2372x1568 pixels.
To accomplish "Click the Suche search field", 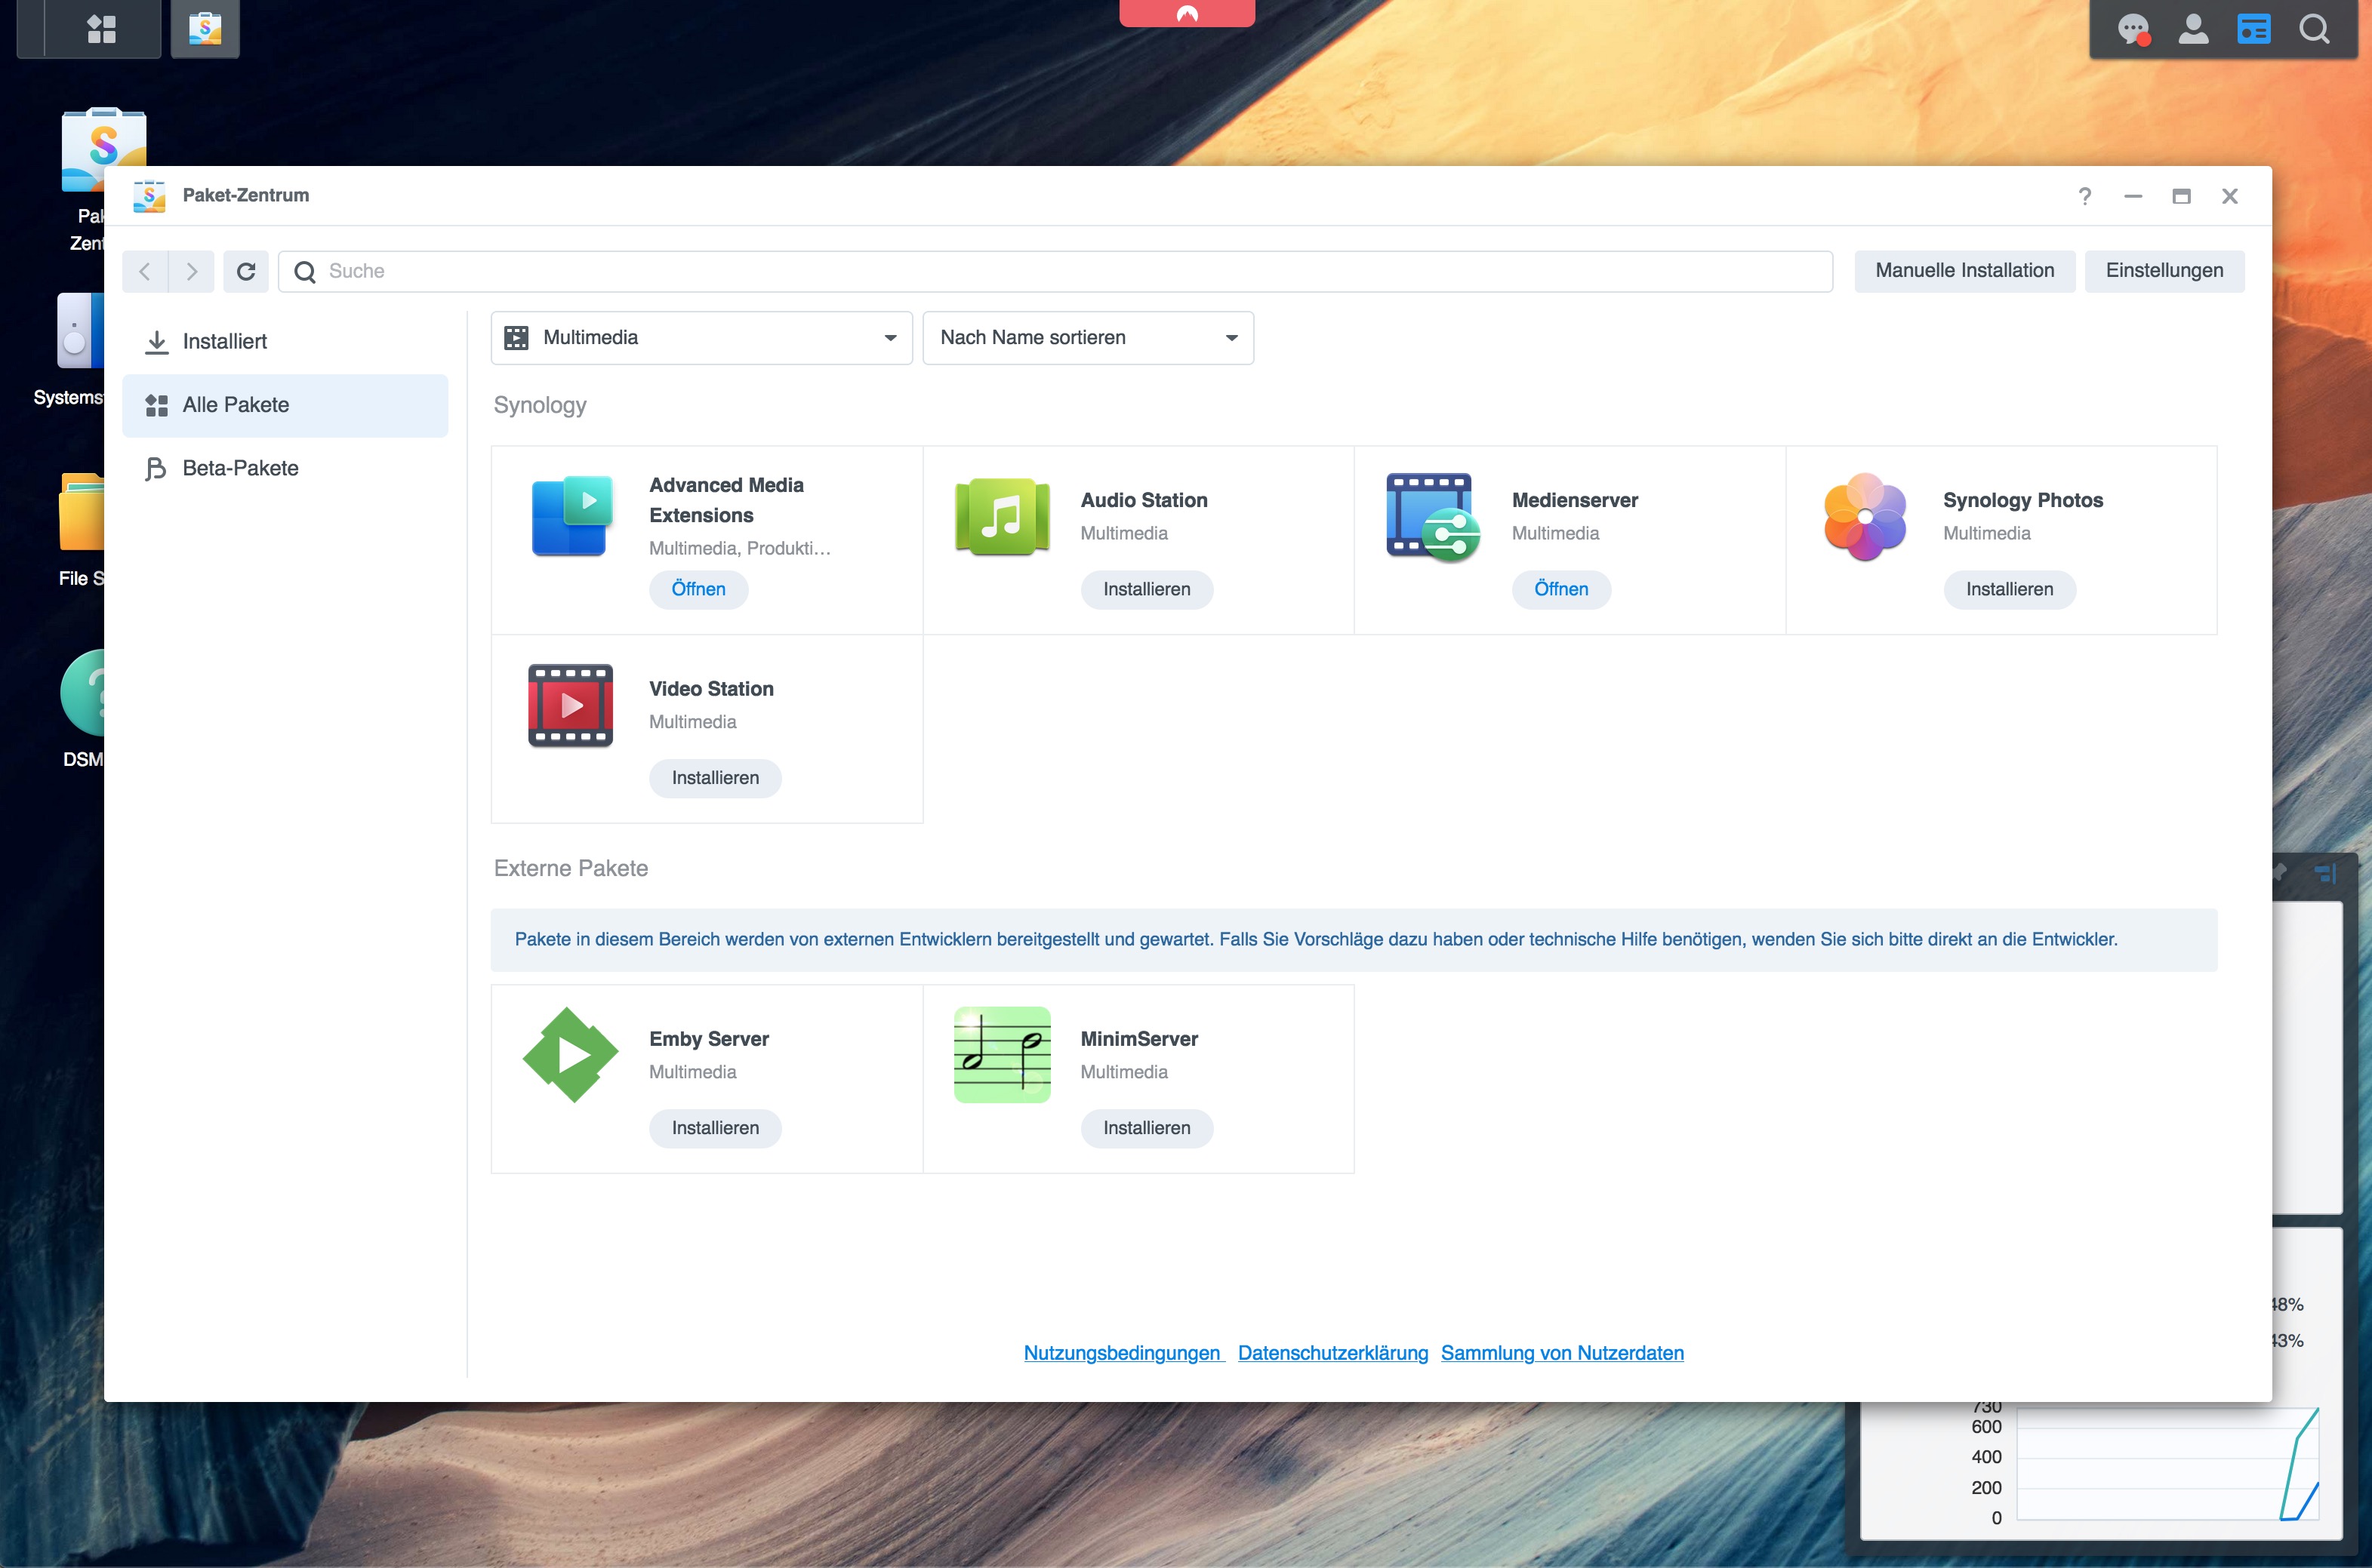I will (x=1055, y=271).
